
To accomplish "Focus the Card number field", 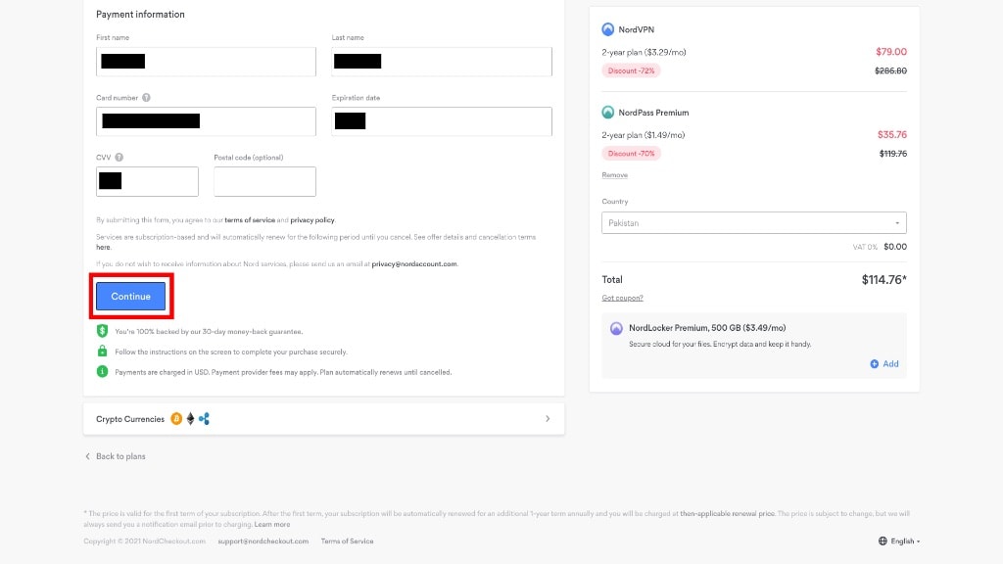I will click(206, 121).
